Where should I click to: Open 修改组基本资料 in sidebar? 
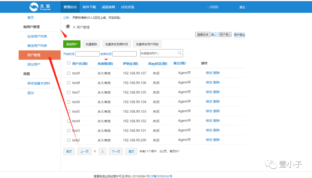(x=39, y=84)
